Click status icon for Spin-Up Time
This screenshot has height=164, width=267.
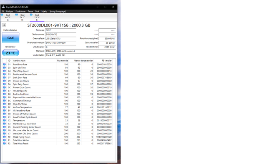(x=4, y=67)
